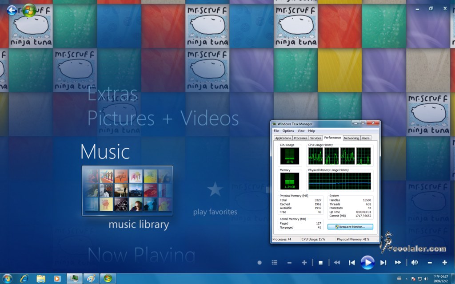Click channel up plus in transport bar
The width and height of the screenshot is (455, 284).
pyautogui.click(x=304, y=263)
